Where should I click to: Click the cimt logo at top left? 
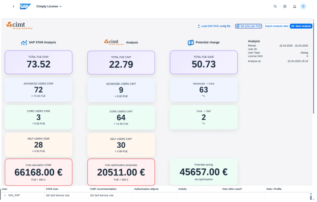[x=19, y=25]
